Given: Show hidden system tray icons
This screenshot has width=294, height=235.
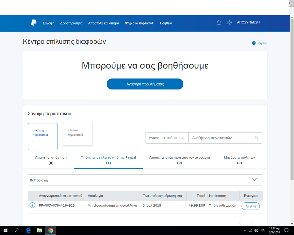Looking at the screenshot, I should coord(245,230).
